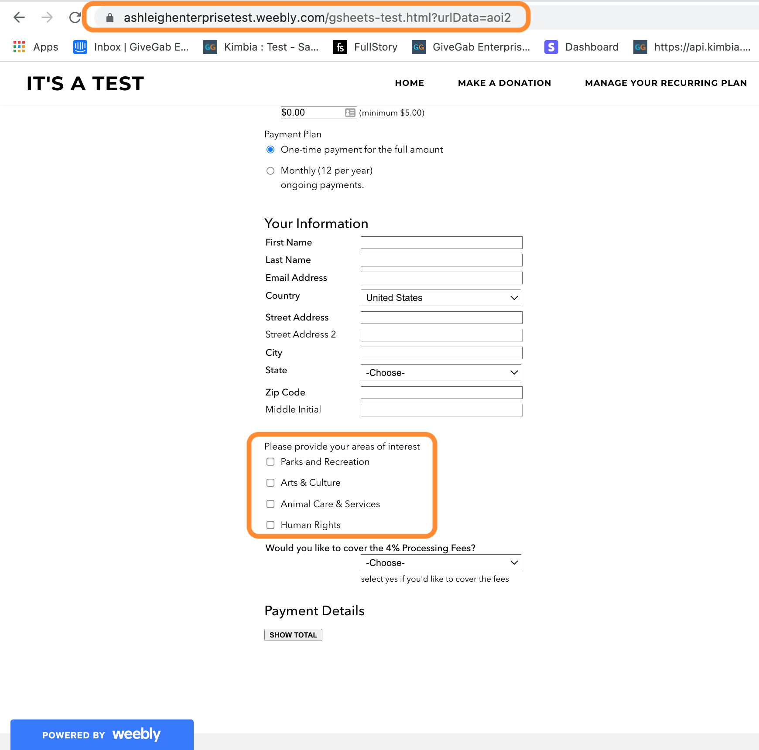This screenshot has width=759, height=750.
Task: Check the Human Rights checkbox
Action: (x=270, y=525)
